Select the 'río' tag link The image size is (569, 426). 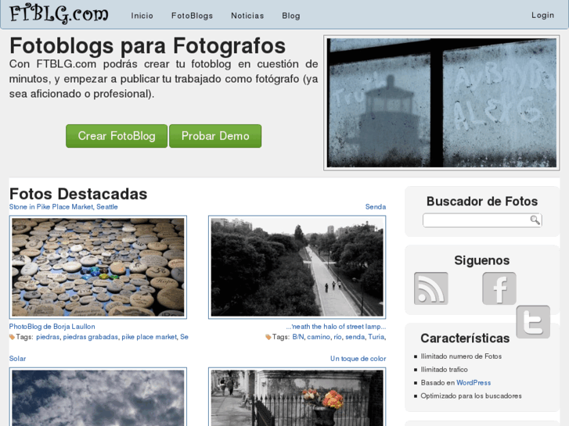337,337
